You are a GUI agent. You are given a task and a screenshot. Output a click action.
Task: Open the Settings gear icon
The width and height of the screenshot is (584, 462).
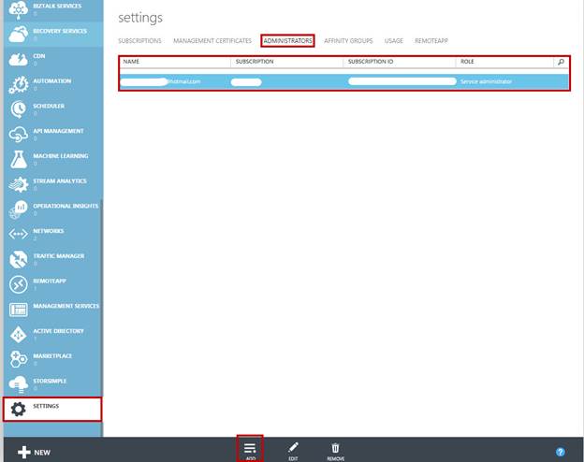(19, 409)
